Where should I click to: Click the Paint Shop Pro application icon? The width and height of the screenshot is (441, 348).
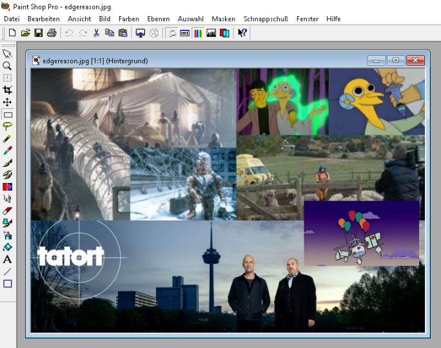click(x=5, y=6)
